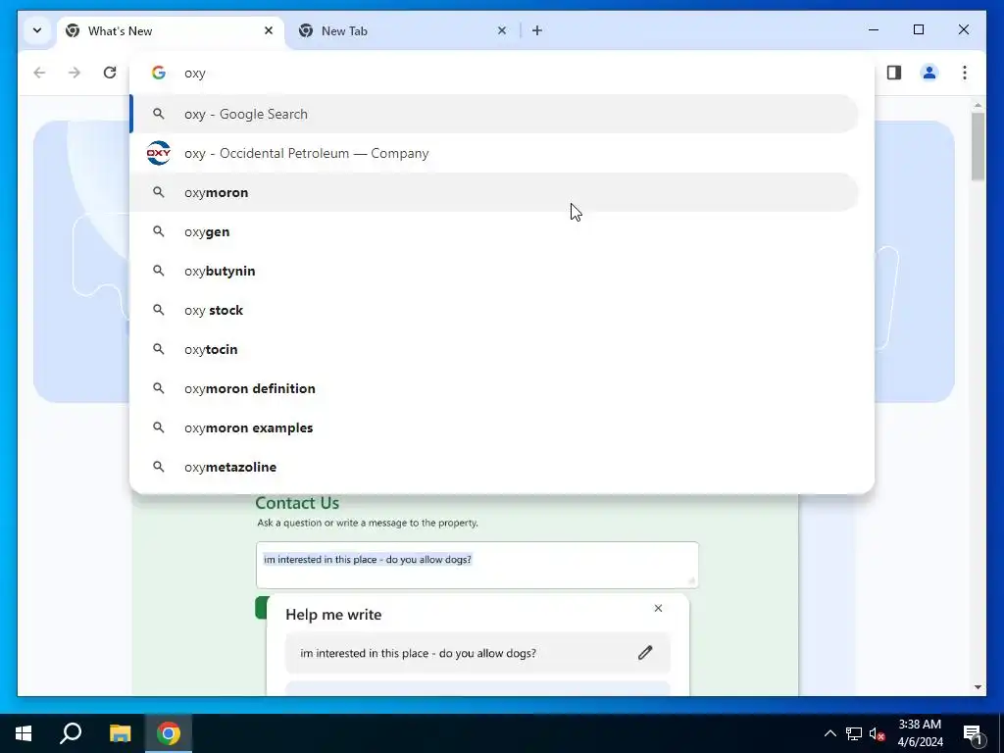The height and width of the screenshot is (753, 1004).
Task: Choose the 'oxybutynin' suggestion
Action: pos(494,271)
